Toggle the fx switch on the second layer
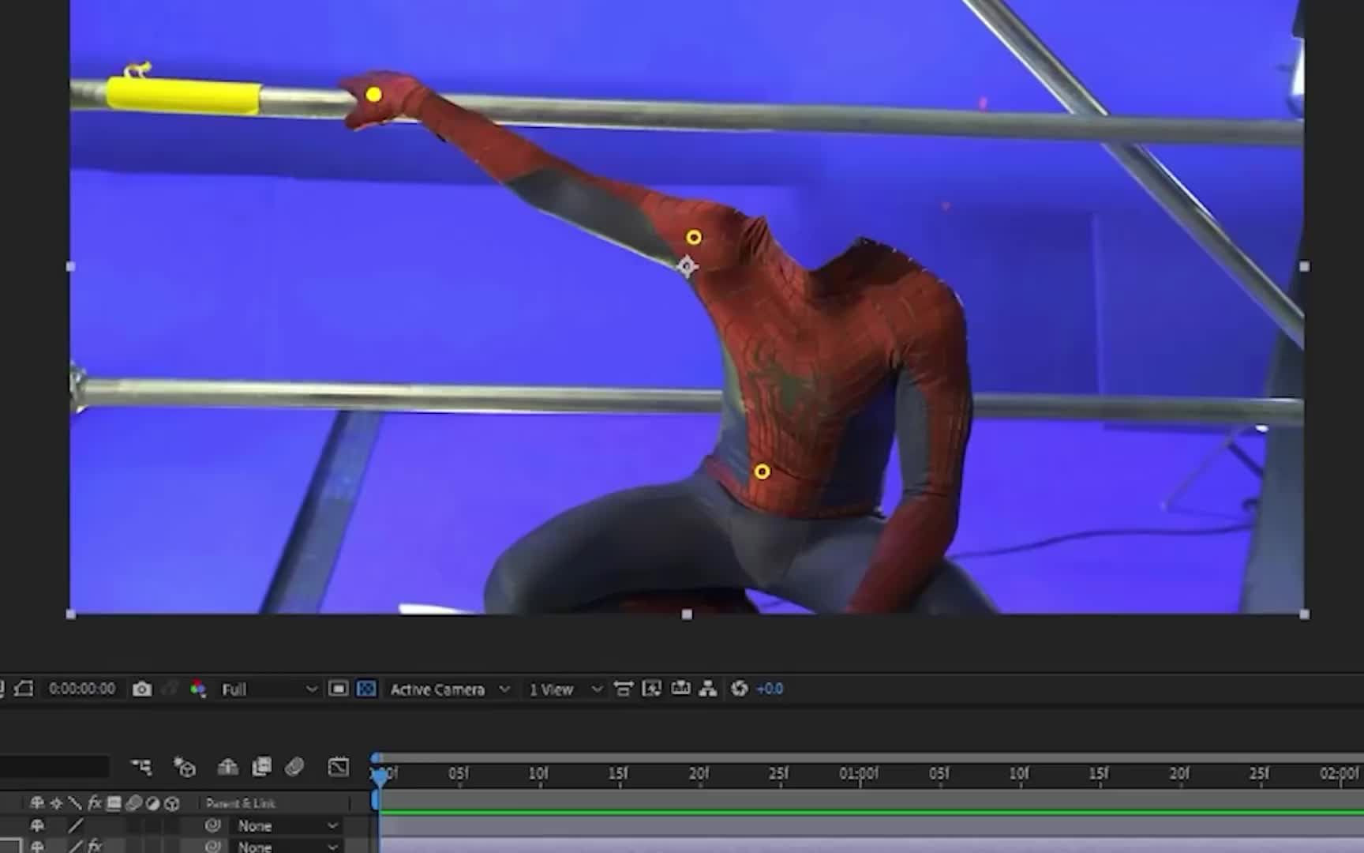The width and height of the screenshot is (1364, 853). [x=95, y=846]
